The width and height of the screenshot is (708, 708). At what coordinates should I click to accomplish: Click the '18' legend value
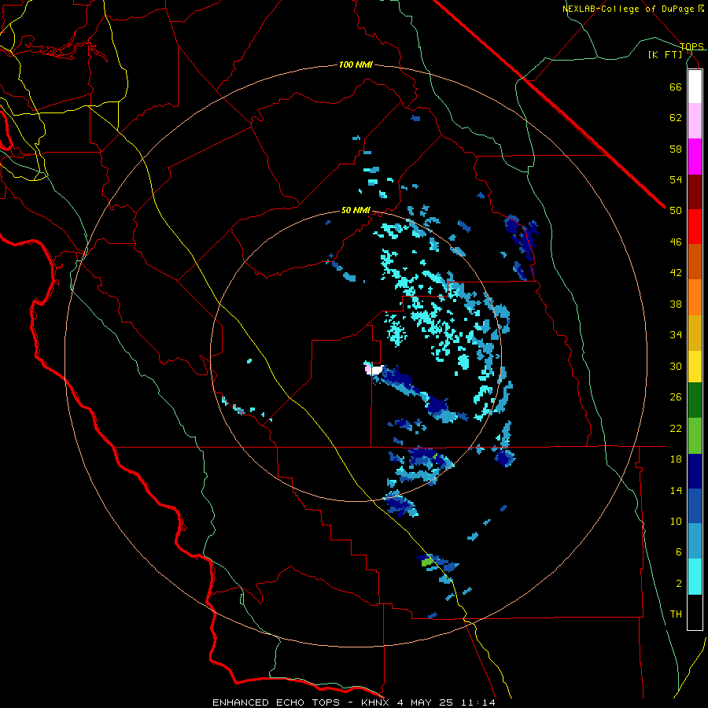pyautogui.click(x=676, y=459)
